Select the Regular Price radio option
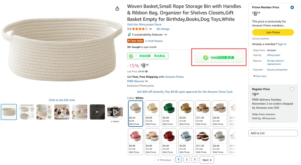The width and height of the screenshot is (301, 165). [292, 89]
